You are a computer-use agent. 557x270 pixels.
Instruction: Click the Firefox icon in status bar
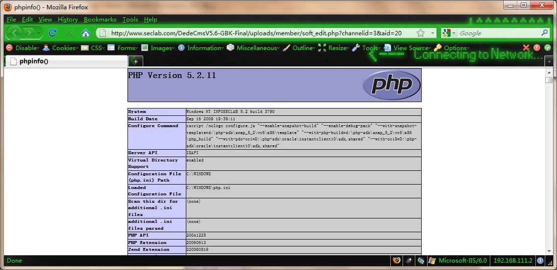click(397, 260)
